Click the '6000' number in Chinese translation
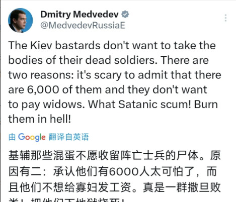 [124, 172]
